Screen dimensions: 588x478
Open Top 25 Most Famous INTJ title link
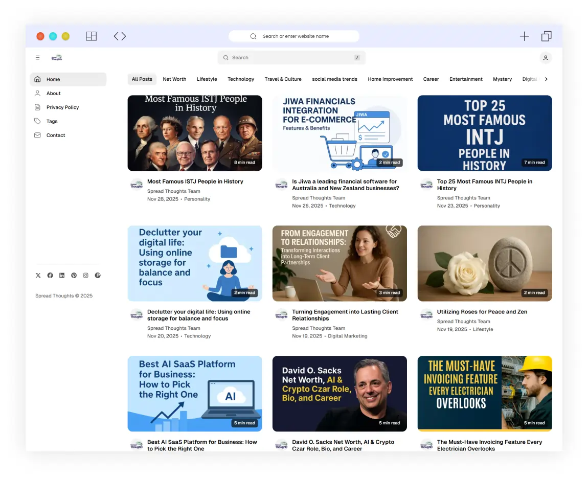click(x=485, y=185)
